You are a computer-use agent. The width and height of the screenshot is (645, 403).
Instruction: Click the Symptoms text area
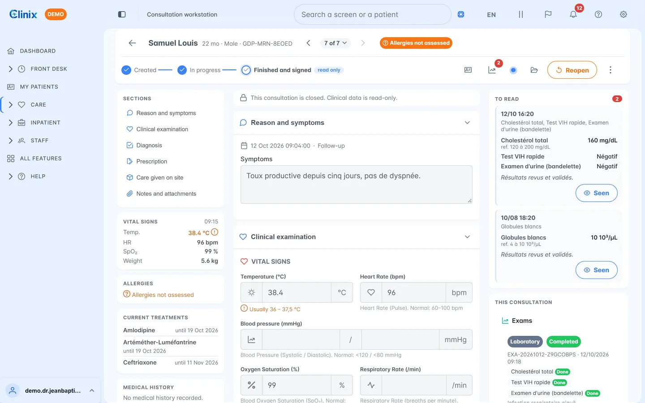click(357, 184)
